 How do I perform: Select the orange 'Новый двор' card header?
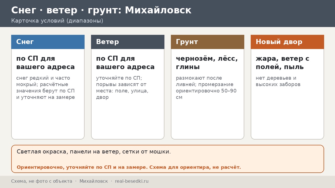coord(287,42)
